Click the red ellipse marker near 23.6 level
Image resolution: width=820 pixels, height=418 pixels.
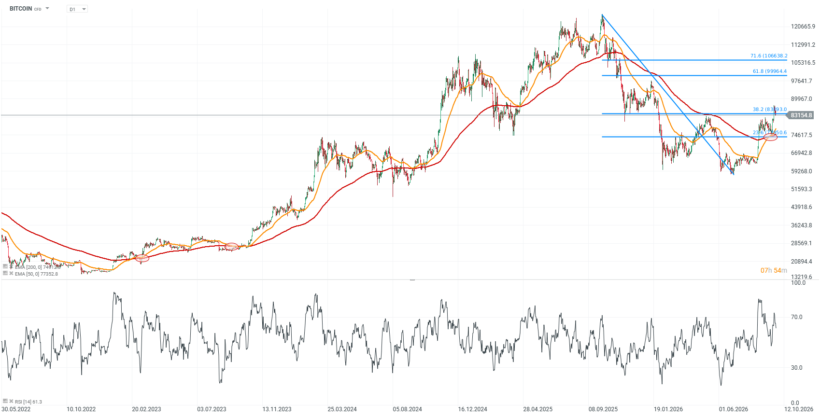(771, 138)
